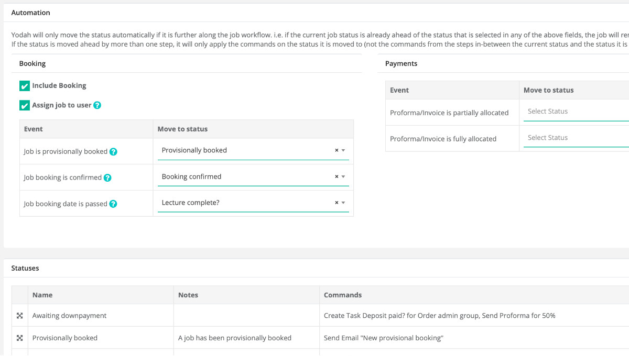Open the Provisionally booked status dropdown arrow
Screen dimensions: 629x356
tap(343, 150)
